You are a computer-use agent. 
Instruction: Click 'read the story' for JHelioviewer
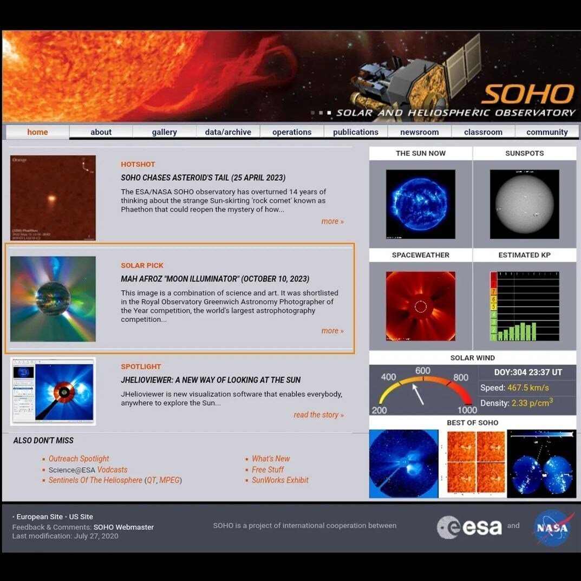(x=318, y=415)
